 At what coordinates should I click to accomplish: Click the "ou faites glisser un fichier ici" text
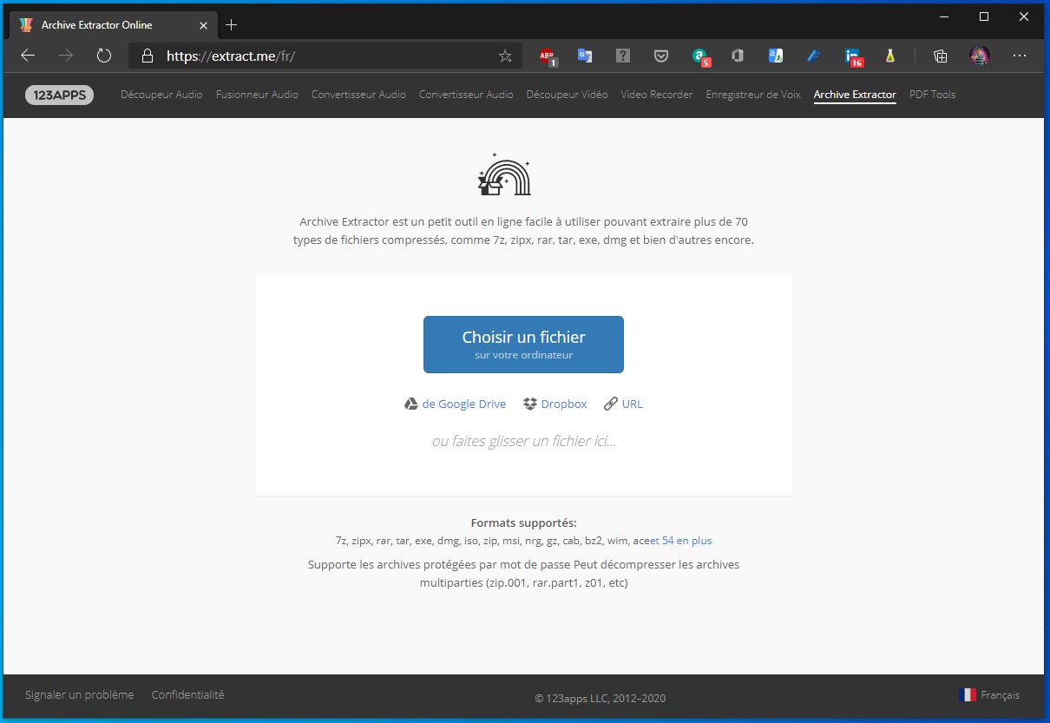524,441
